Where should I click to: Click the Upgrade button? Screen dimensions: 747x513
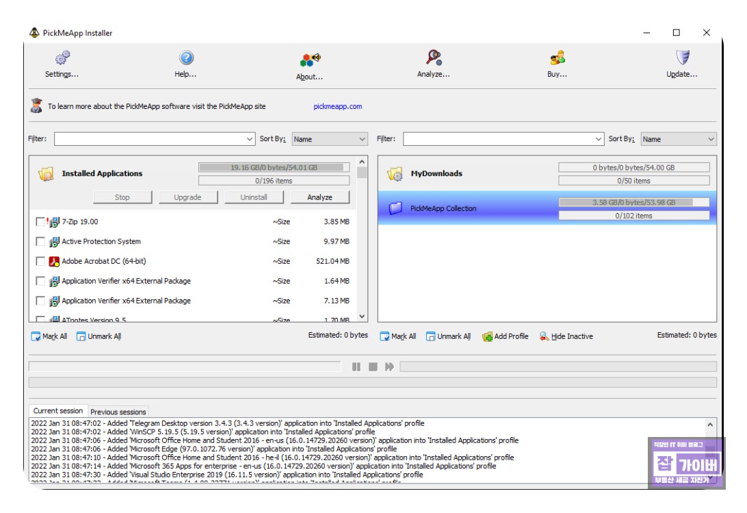click(187, 197)
